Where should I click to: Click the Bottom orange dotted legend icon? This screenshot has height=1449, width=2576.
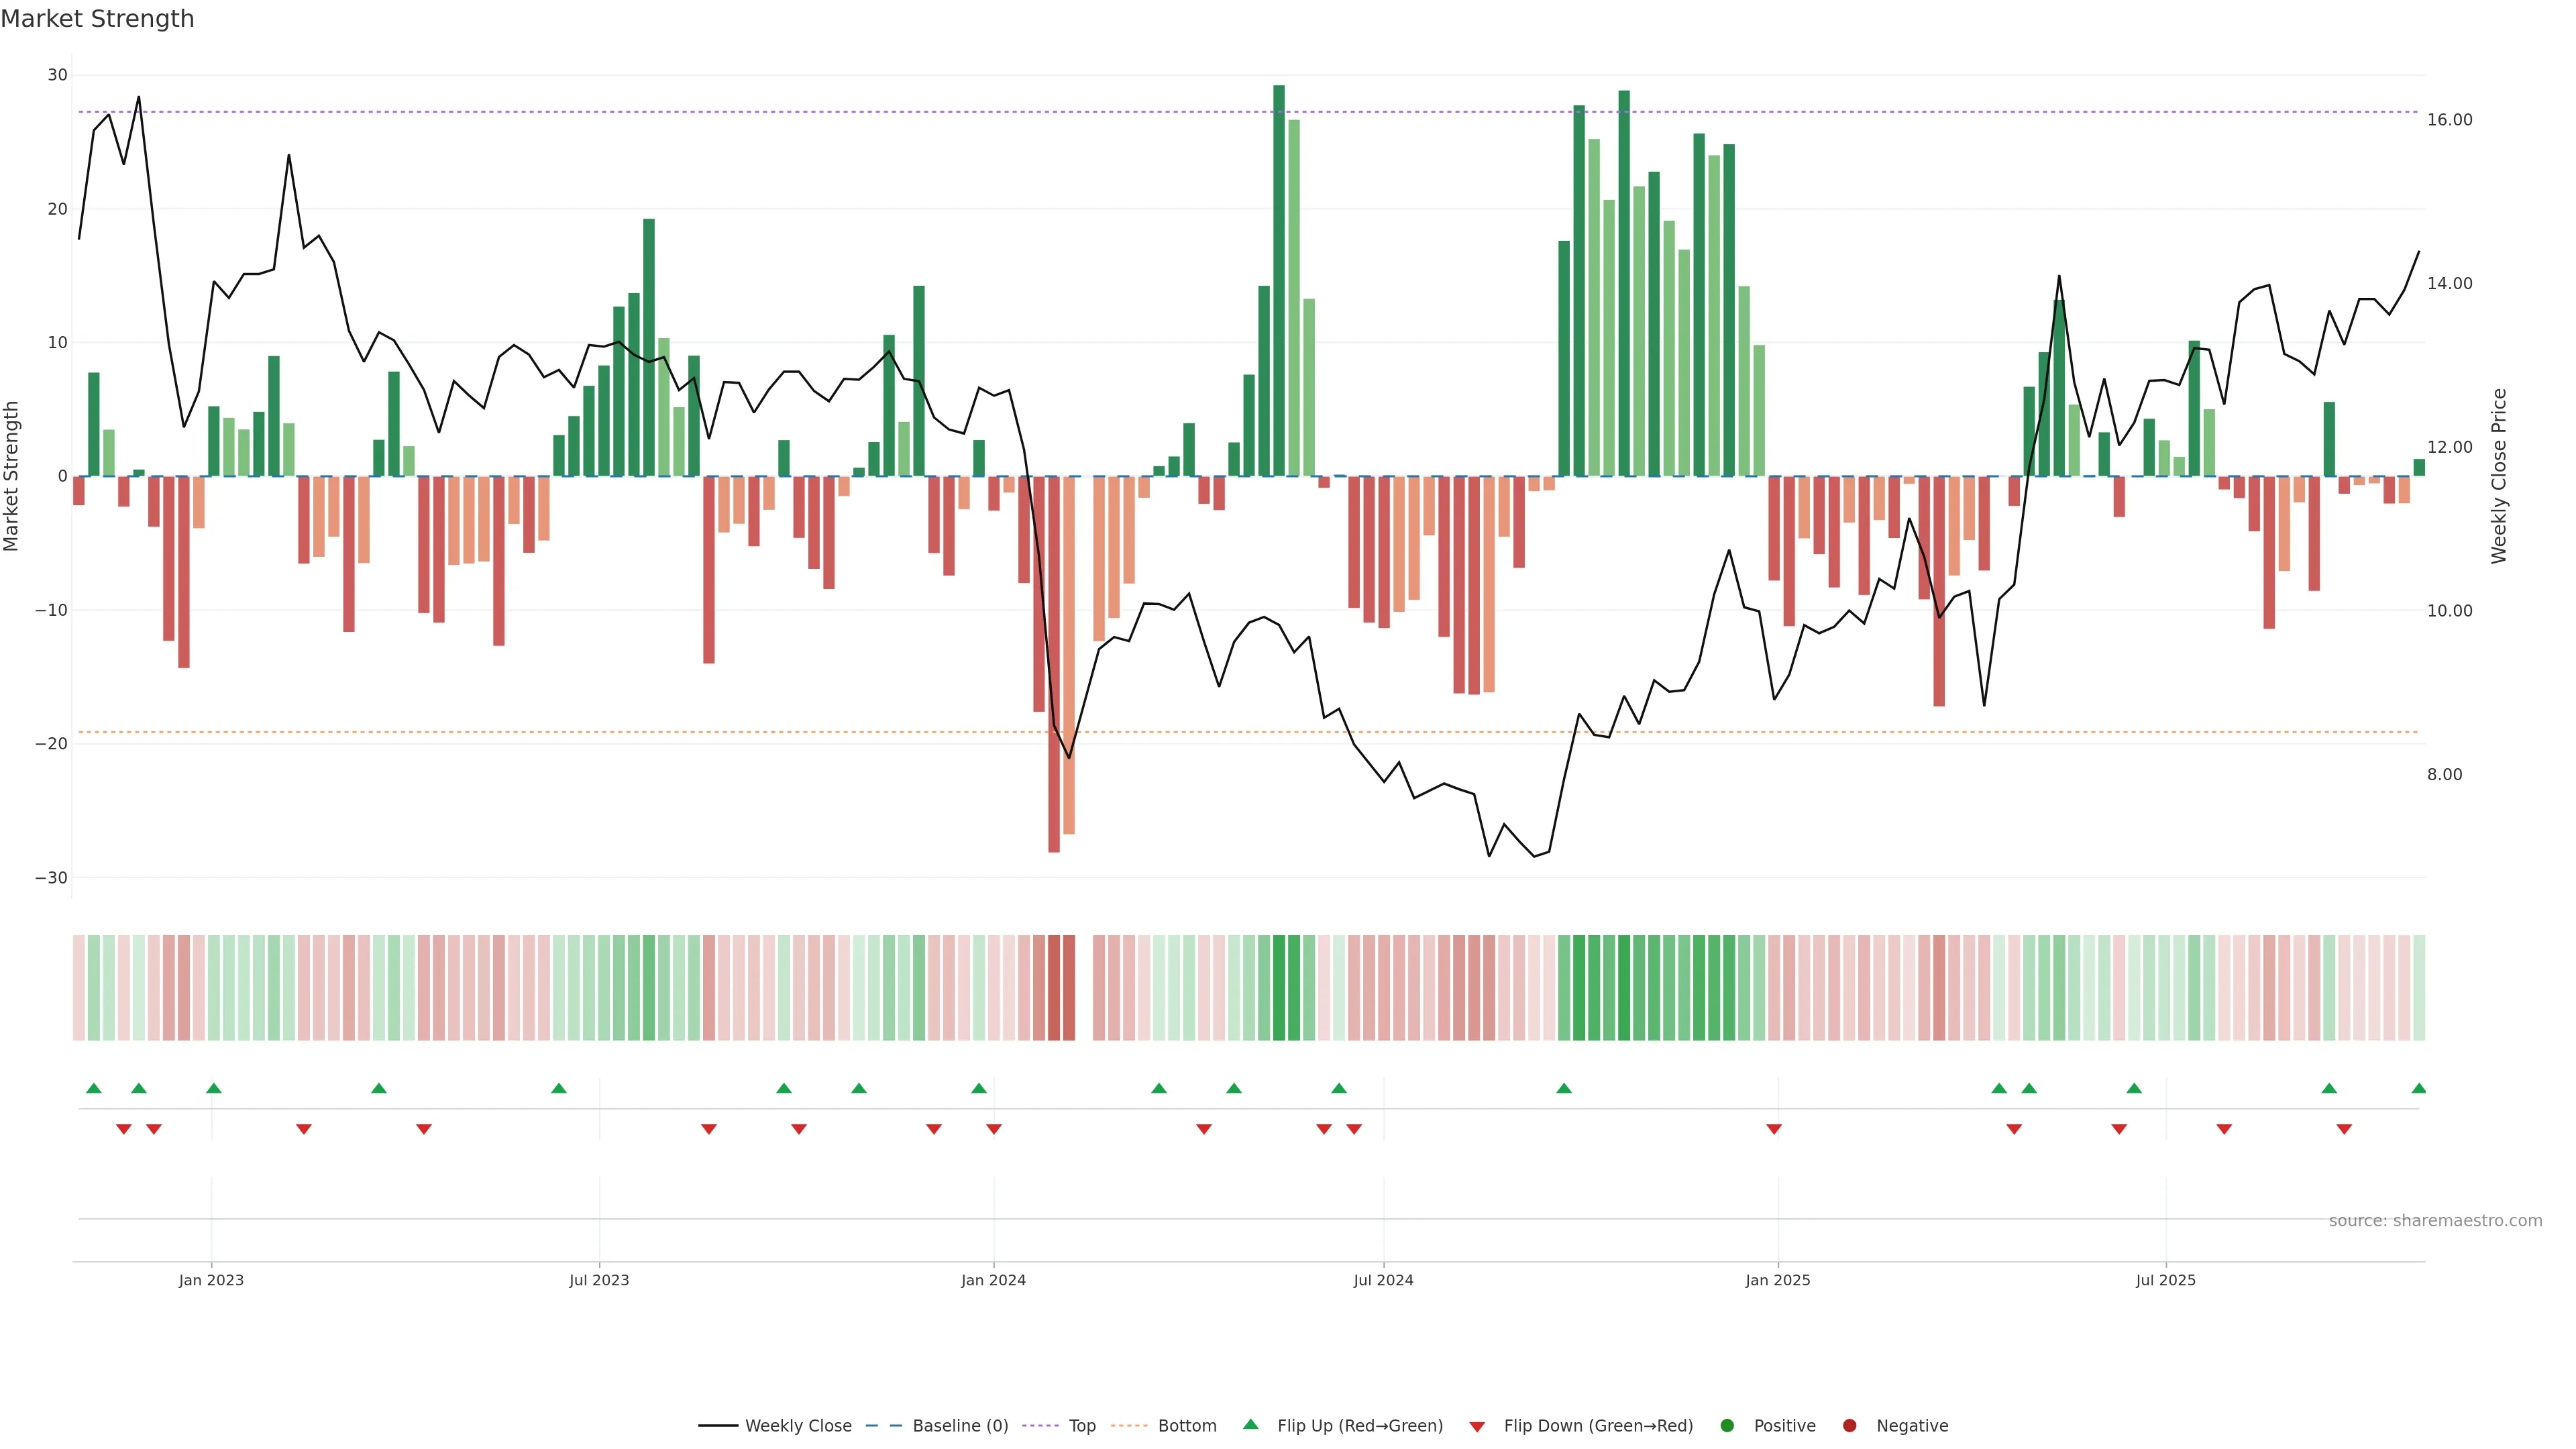coord(1129,1426)
